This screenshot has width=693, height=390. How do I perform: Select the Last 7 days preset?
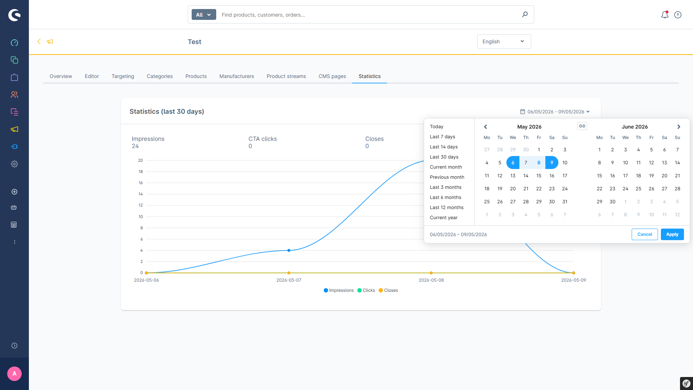(x=442, y=137)
